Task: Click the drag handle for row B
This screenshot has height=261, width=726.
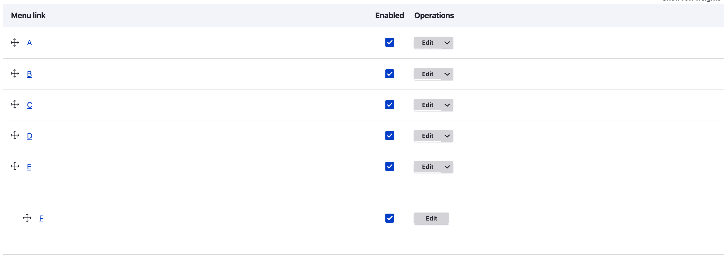Action: click(15, 74)
